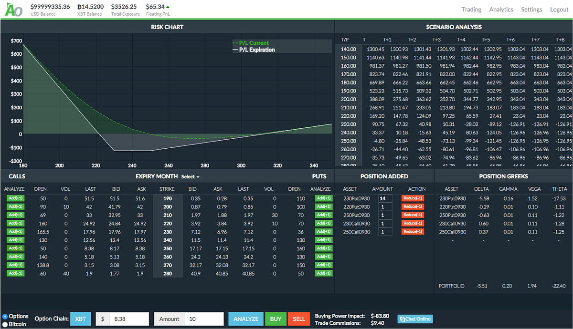573x329 pixels.
Task: Click Add(+1) for the 250 strike call
Action: point(14,248)
